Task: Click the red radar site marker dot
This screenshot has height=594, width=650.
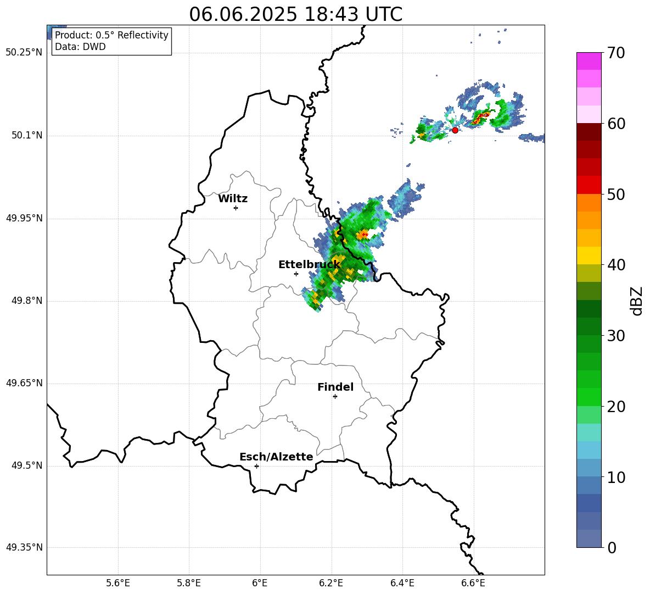Action: tap(455, 130)
